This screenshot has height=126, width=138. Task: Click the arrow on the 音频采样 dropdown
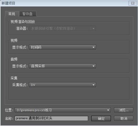pos(93,66)
